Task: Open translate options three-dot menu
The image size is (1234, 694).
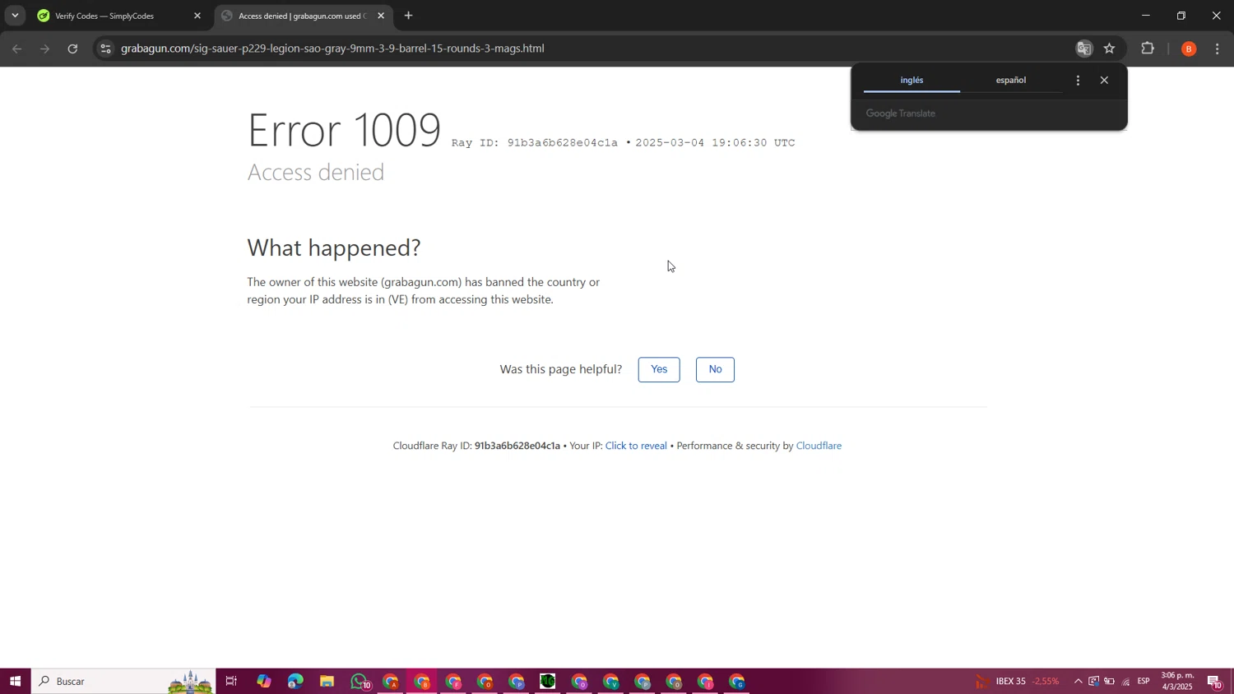Action: (x=1078, y=80)
